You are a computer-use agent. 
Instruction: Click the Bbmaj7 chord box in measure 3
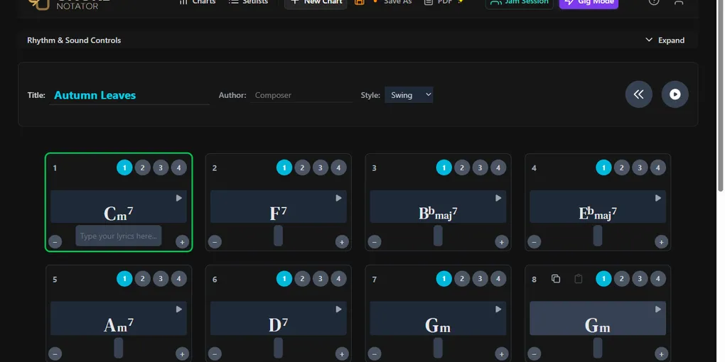coord(438,207)
